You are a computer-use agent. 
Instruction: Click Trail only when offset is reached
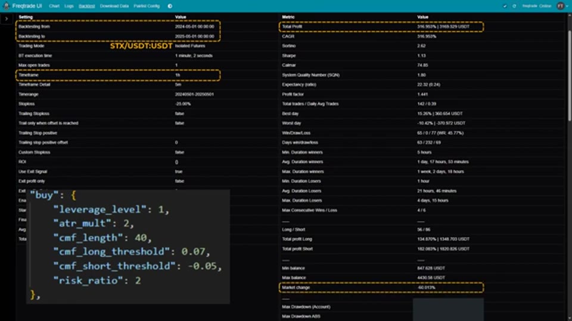tap(48, 123)
